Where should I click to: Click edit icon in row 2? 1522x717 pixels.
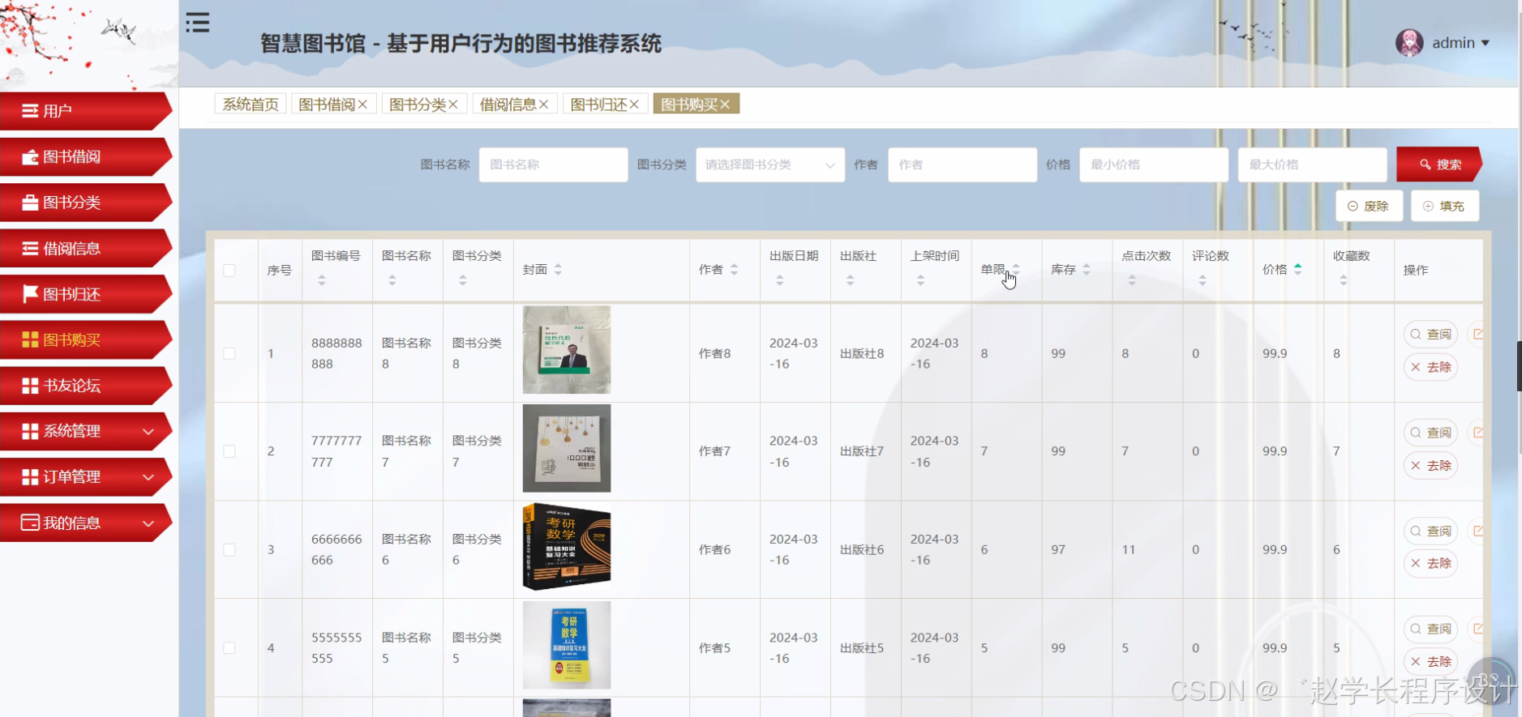point(1477,433)
